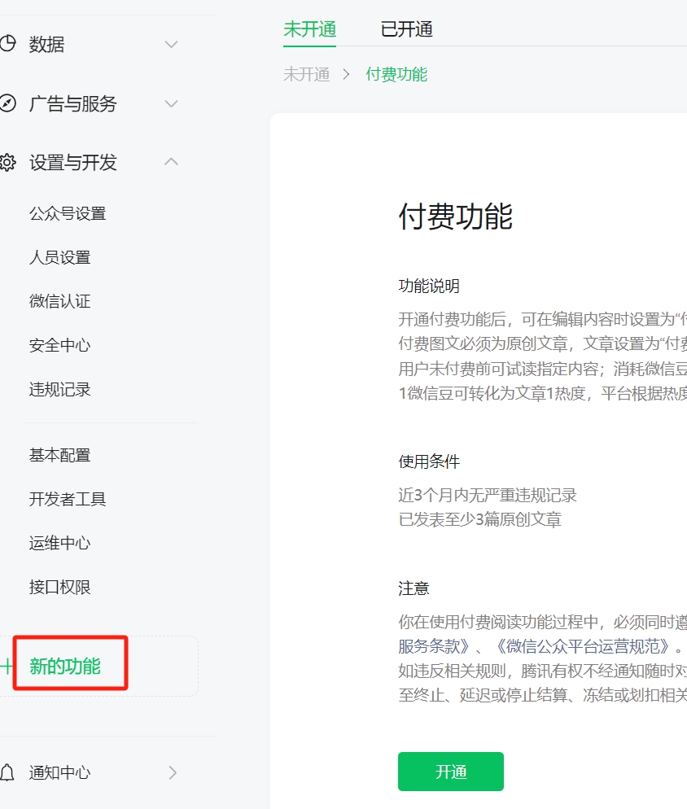This screenshot has width=687, height=809.
Task: Switch to the 已开通 tab
Action: (406, 30)
